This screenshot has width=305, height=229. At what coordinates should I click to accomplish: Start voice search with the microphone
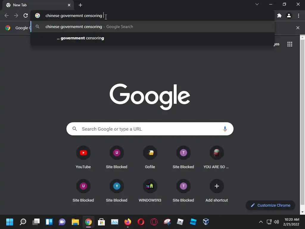pyautogui.click(x=225, y=129)
